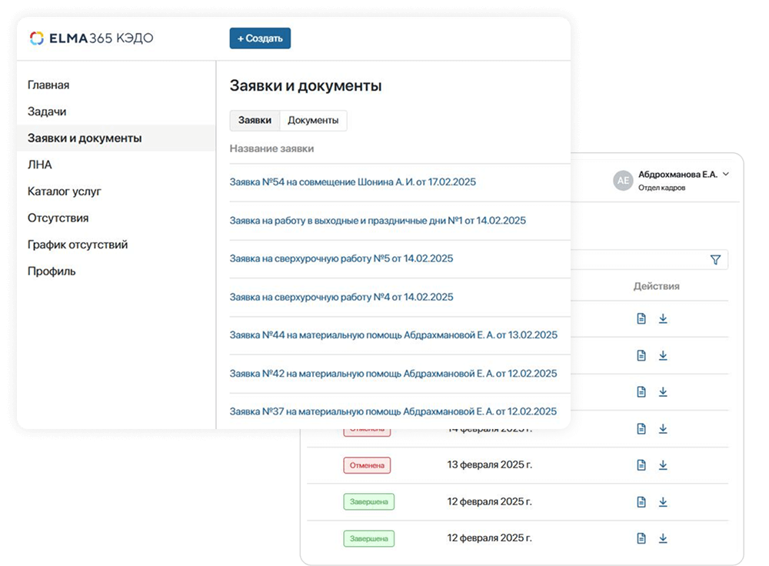Open Каталог услуг in the sidebar
Viewport: 769px width, 566px height.
[x=65, y=191]
